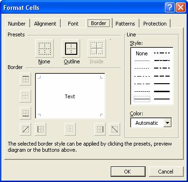Viewport: 188px width, 182px height.
Task: Toggle the top border button
Action: tap(25, 79)
